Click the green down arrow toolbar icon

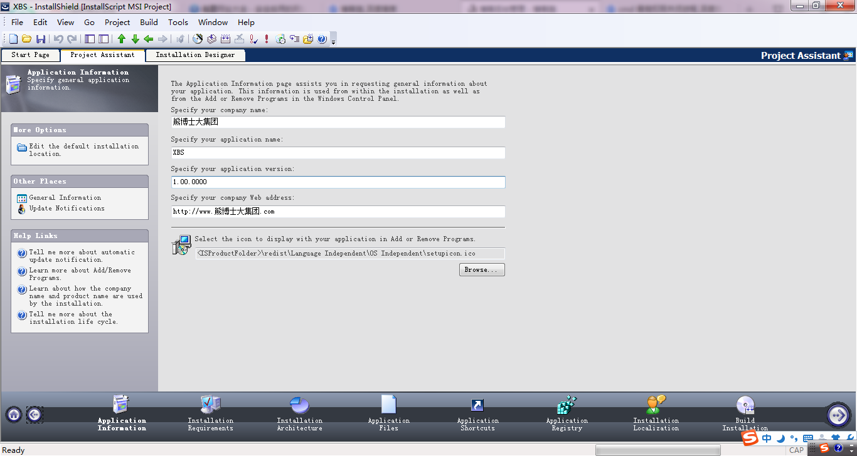pos(135,39)
